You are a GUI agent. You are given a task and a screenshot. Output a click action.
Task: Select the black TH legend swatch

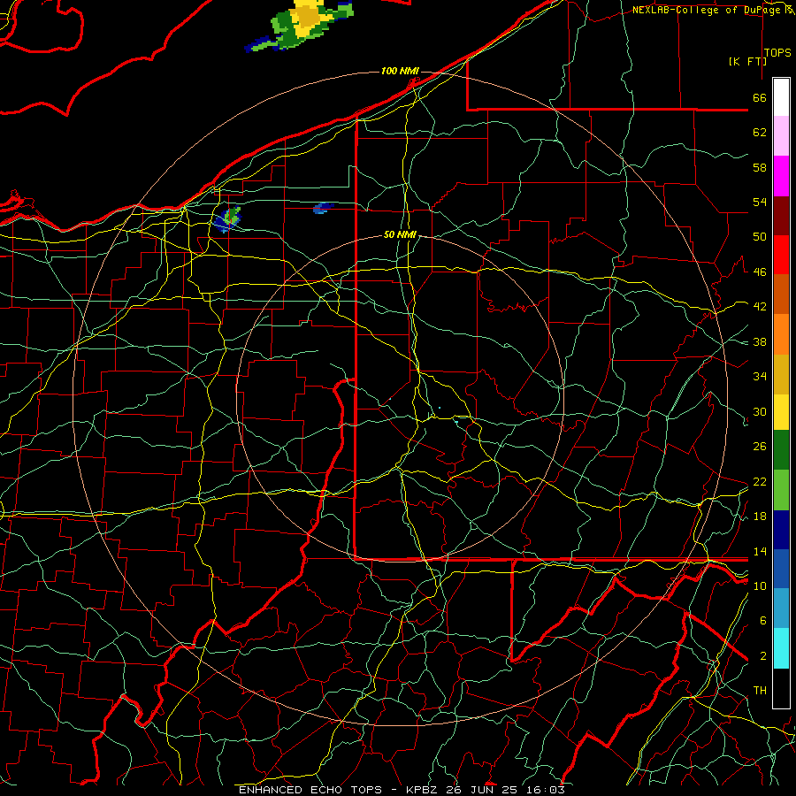(x=781, y=688)
